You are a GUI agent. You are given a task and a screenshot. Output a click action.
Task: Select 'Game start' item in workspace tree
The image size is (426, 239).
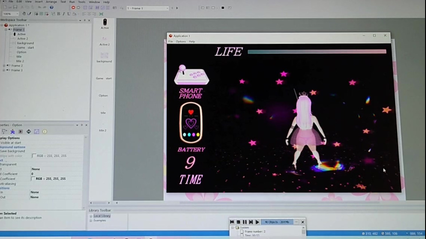[25, 48]
